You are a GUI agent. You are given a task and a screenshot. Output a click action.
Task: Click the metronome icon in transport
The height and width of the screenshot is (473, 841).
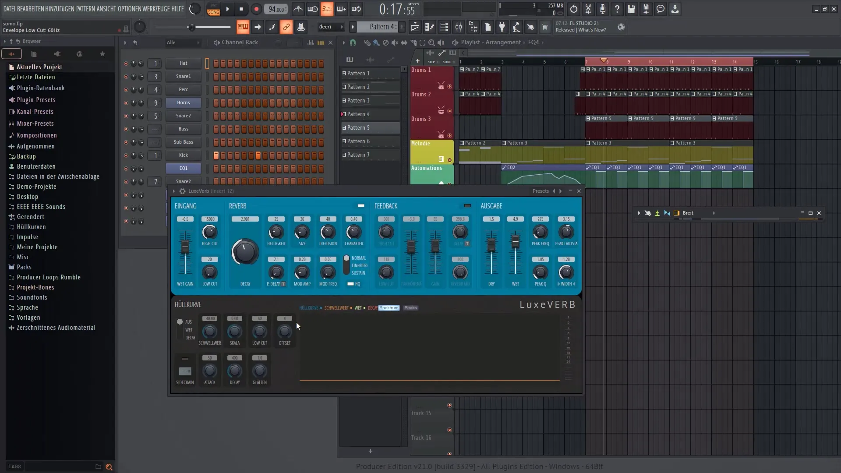(299, 9)
